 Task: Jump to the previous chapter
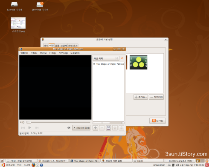23,128
